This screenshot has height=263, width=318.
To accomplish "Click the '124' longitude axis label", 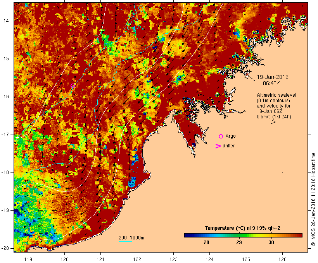I will pos(210,259).
